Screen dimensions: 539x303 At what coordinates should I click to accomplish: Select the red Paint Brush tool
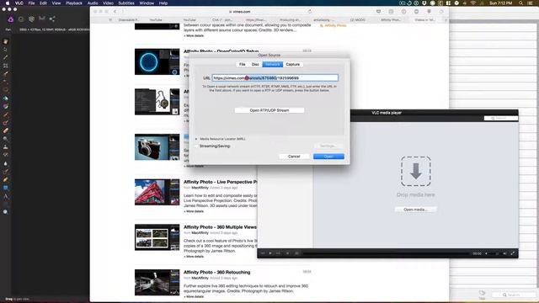click(x=6, y=114)
